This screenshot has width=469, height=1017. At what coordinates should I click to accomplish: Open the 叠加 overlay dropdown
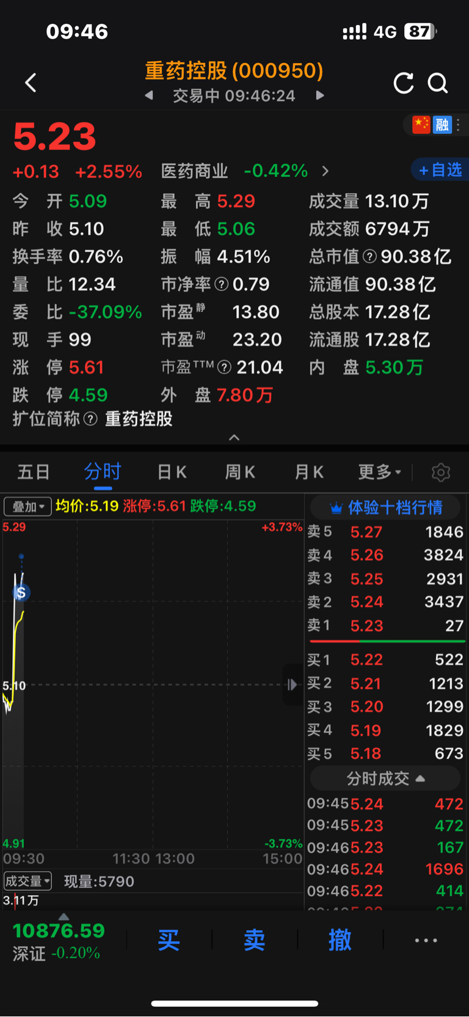point(27,506)
